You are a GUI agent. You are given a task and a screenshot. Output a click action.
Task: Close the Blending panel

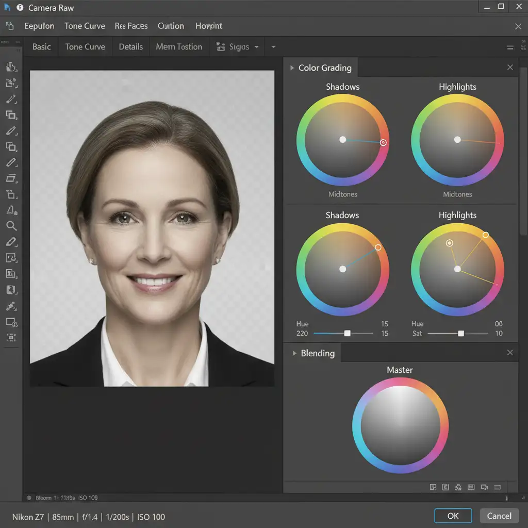(510, 353)
